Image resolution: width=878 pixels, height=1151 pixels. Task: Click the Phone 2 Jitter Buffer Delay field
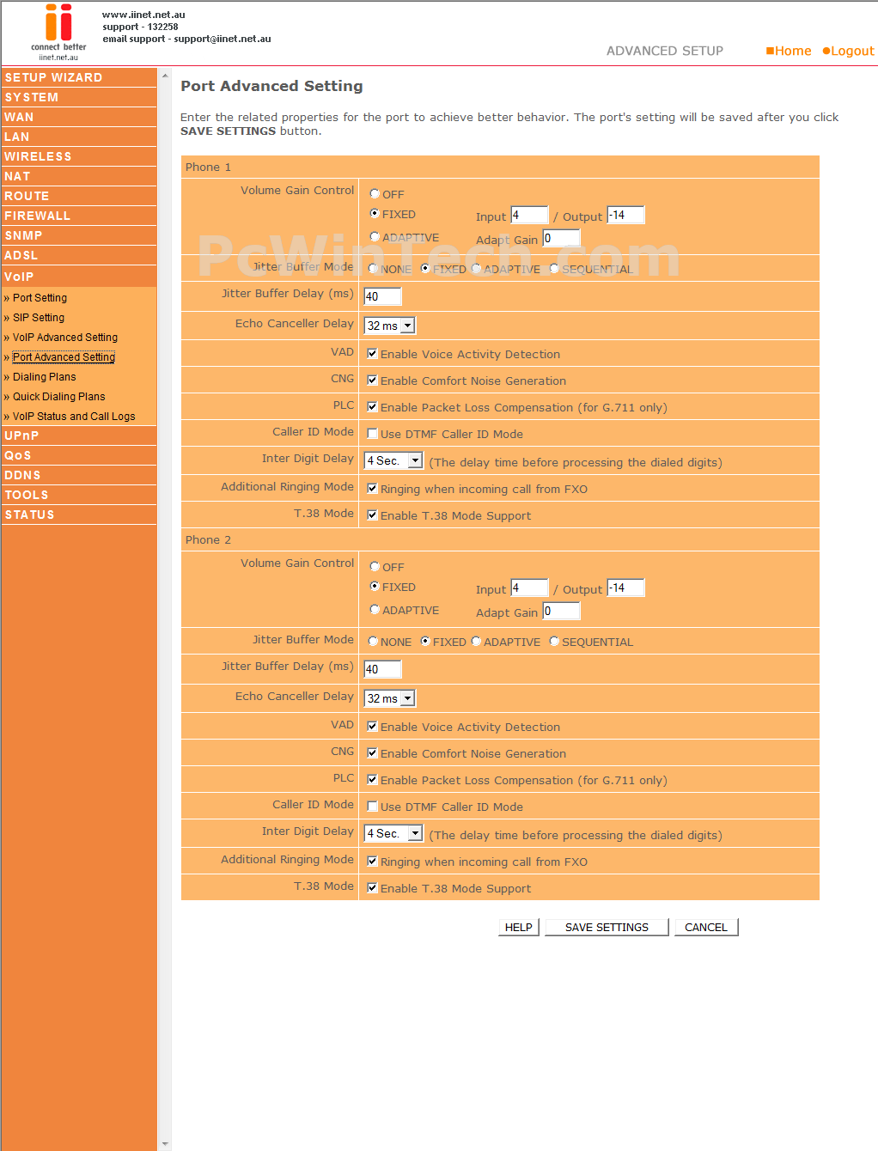click(x=382, y=669)
